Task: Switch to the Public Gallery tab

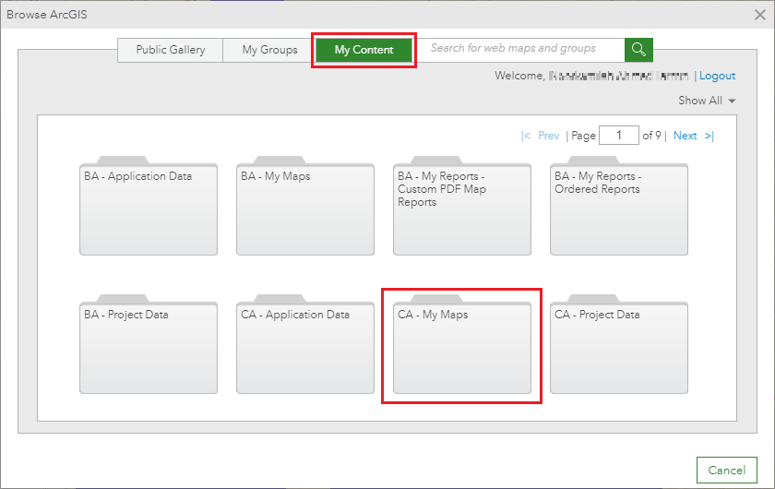Action: (170, 50)
